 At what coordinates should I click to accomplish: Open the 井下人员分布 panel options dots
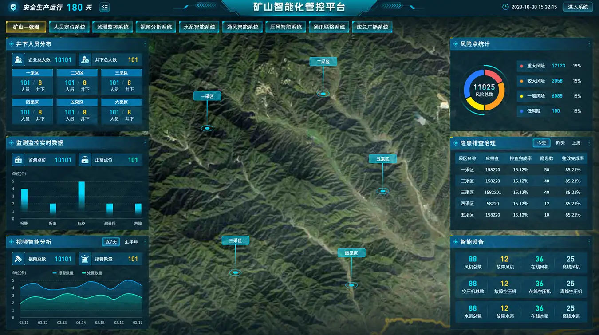pos(145,44)
